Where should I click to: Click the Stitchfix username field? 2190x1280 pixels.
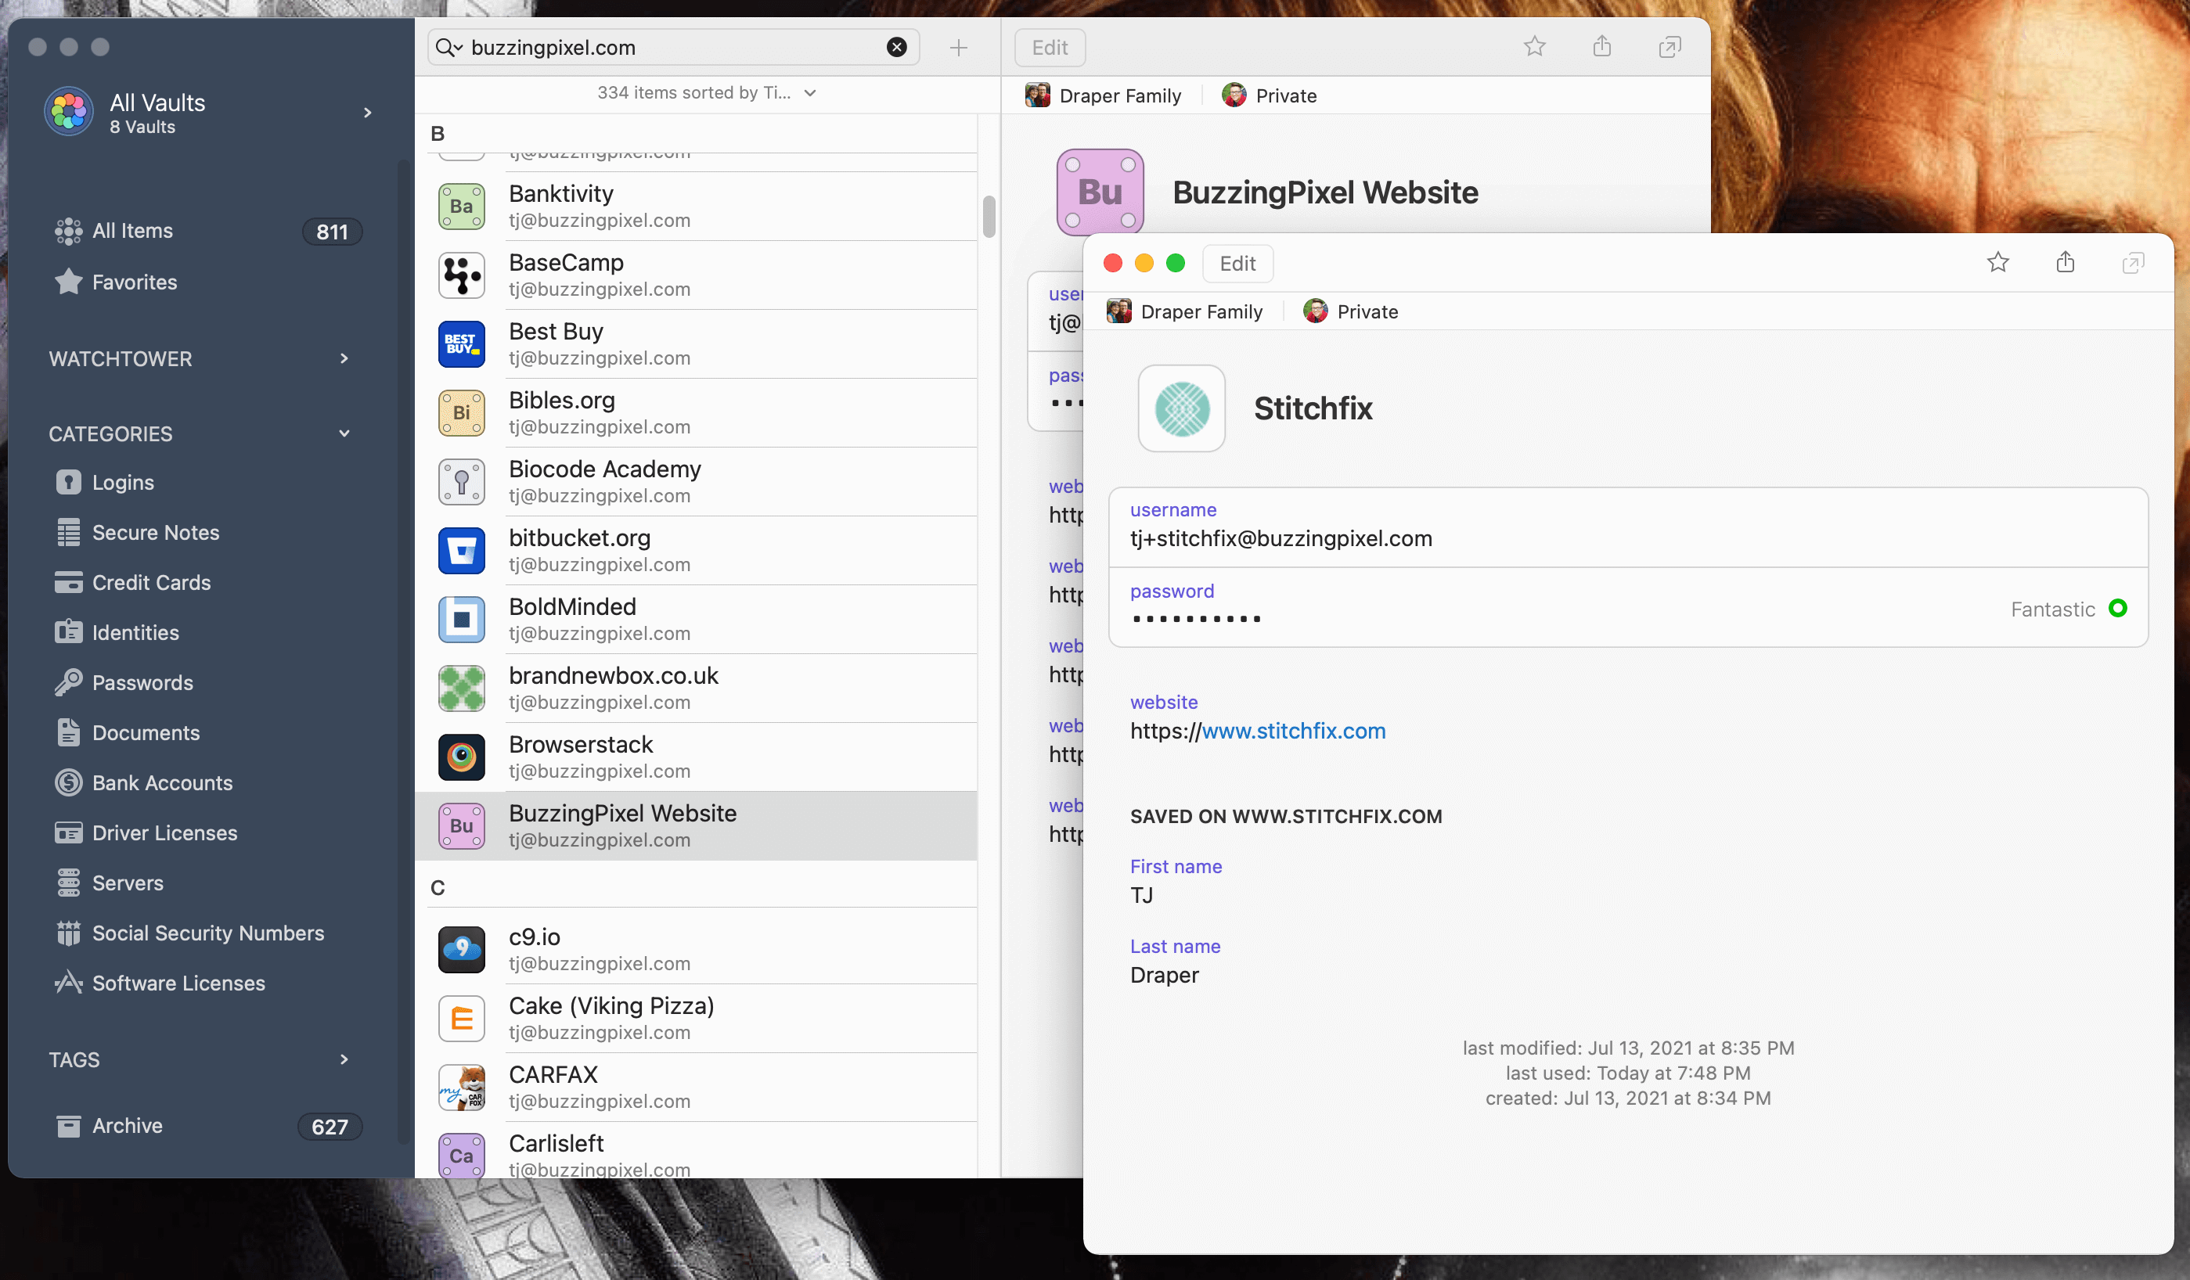coord(1628,527)
